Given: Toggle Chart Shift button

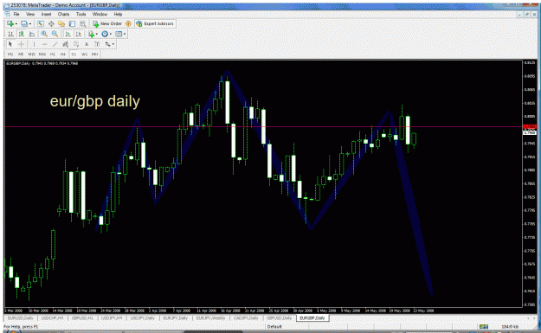Looking at the screenshot, I should (x=79, y=34).
